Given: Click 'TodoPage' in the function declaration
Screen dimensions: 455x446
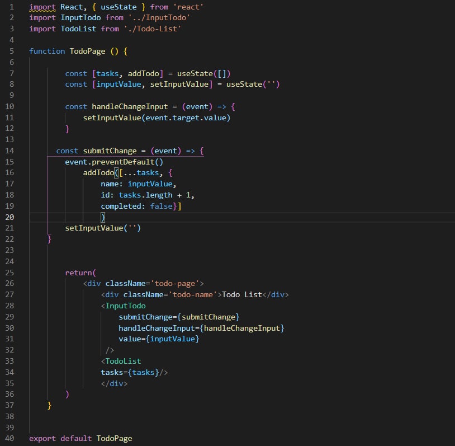Looking at the screenshot, I should point(87,51).
